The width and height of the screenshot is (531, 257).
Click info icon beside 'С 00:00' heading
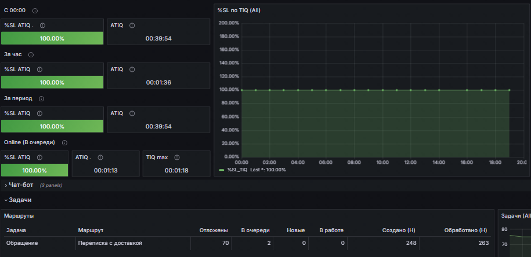pyautogui.click(x=35, y=11)
